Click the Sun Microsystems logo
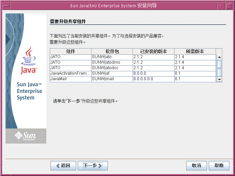235x176 pixels. 25,136
